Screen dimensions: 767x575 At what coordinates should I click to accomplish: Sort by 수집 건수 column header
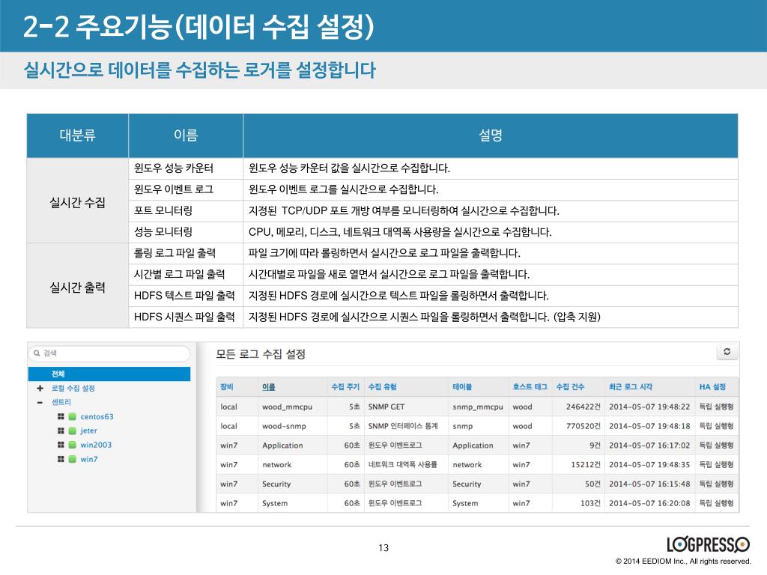tap(570, 387)
